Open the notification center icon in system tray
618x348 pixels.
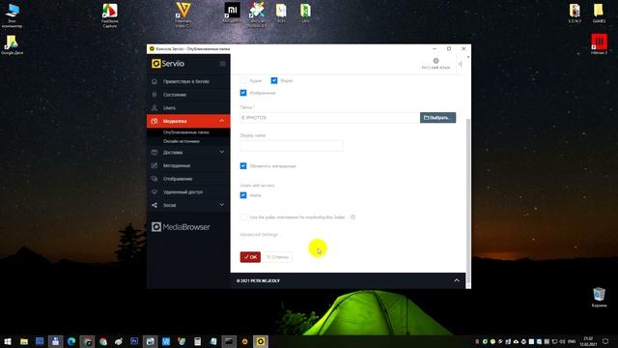(x=605, y=341)
